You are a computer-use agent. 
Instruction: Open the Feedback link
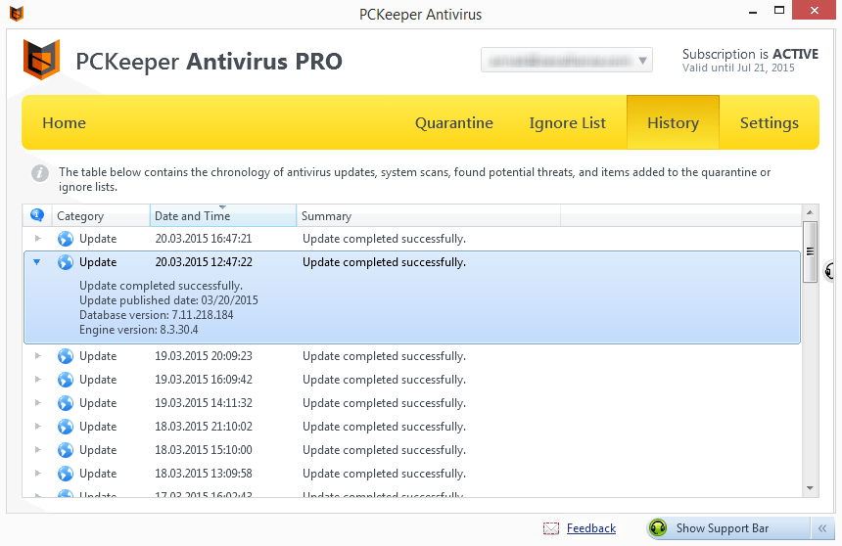tap(591, 528)
